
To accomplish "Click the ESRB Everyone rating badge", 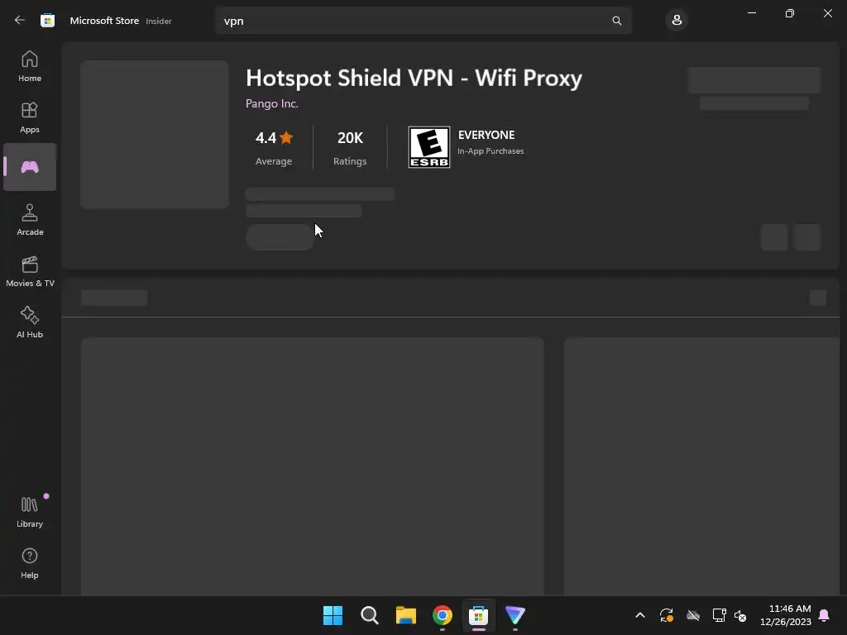I will point(429,147).
